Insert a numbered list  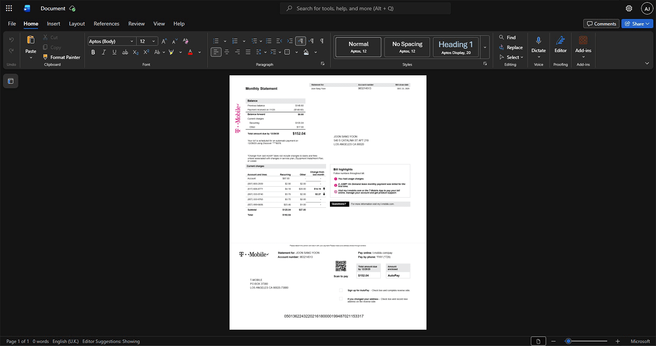[235, 41]
